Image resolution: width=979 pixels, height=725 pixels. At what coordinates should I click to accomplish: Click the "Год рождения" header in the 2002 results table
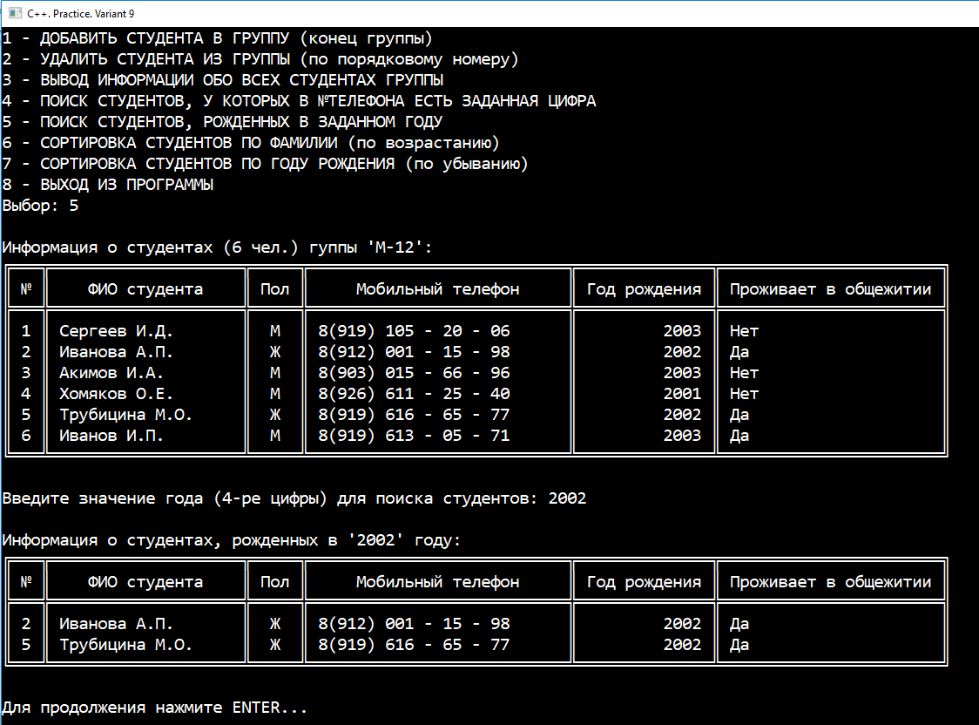point(644,582)
